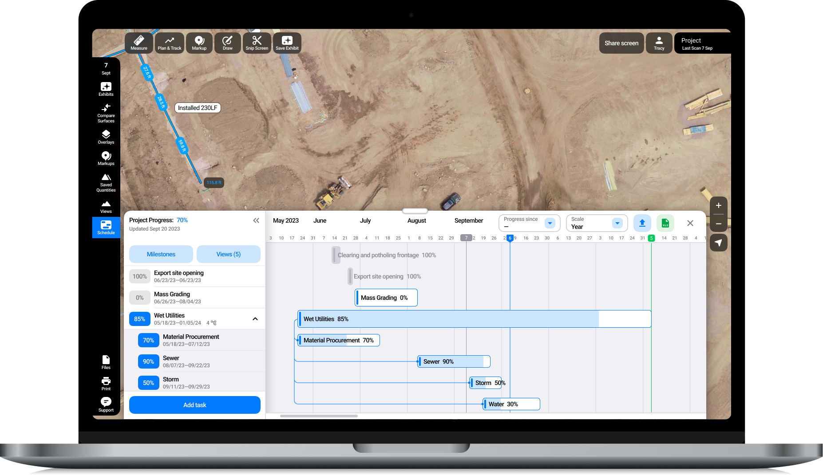Viewport: 823px width, 475px height.
Task: Switch to the Views (5) tab
Action: coord(228,254)
